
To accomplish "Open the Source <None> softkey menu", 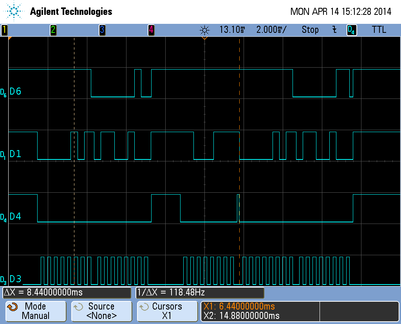I will 101,311.
